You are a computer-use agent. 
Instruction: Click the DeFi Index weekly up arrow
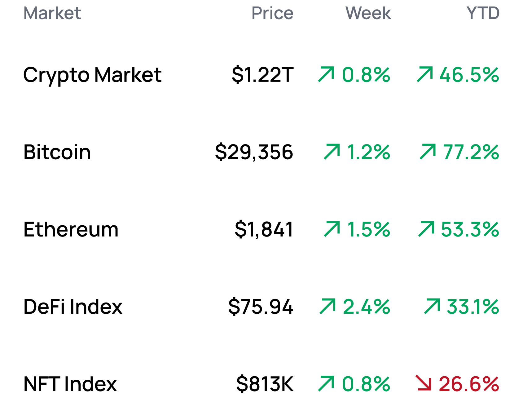pyautogui.click(x=328, y=306)
